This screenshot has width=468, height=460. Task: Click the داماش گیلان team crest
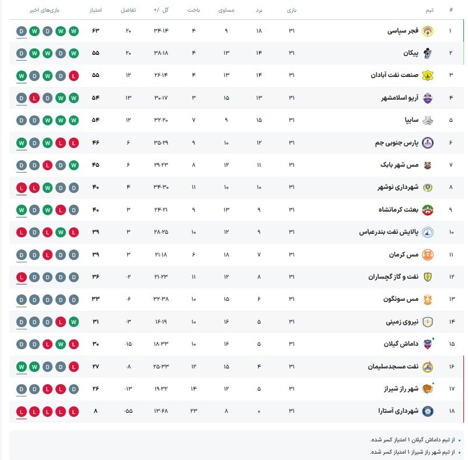point(428,344)
